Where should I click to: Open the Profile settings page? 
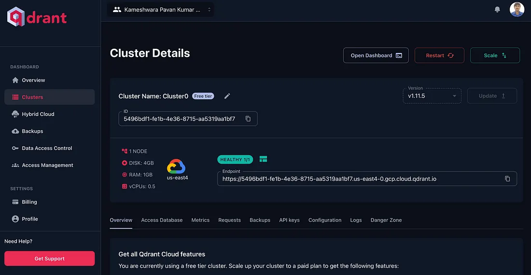[x=49, y=219]
